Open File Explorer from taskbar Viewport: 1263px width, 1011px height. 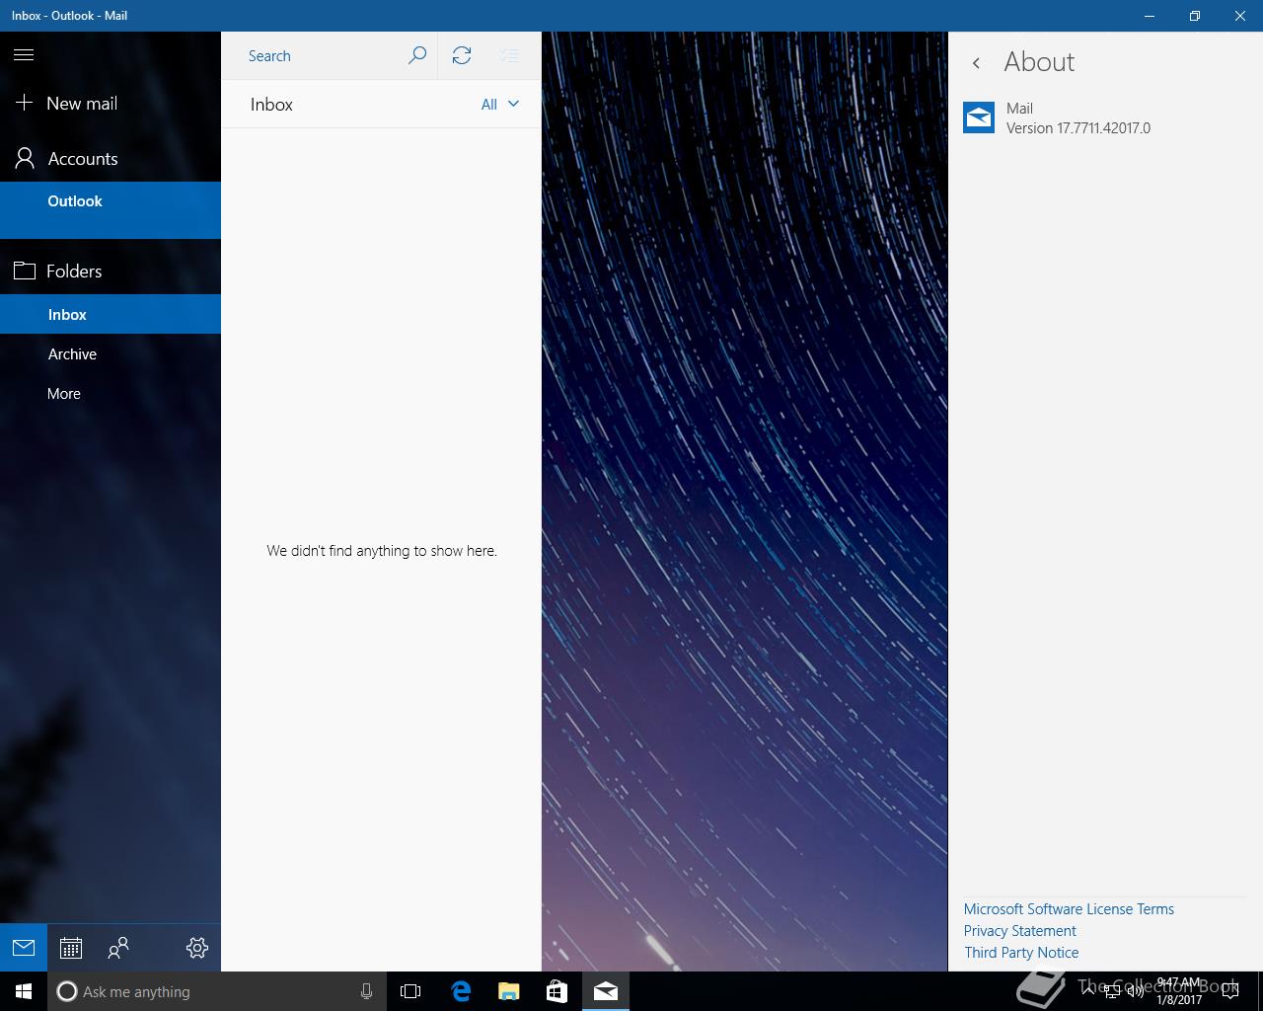[x=508, y=991]
